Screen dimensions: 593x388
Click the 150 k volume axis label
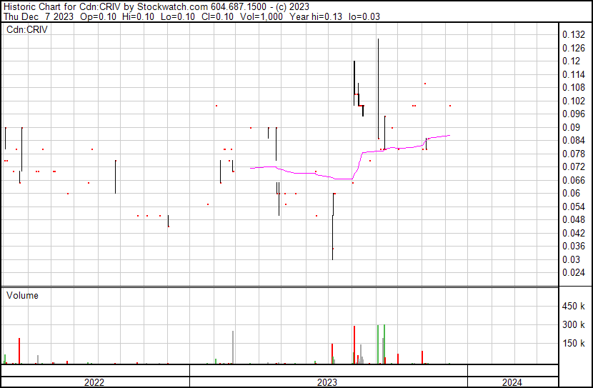pos(574,344)
